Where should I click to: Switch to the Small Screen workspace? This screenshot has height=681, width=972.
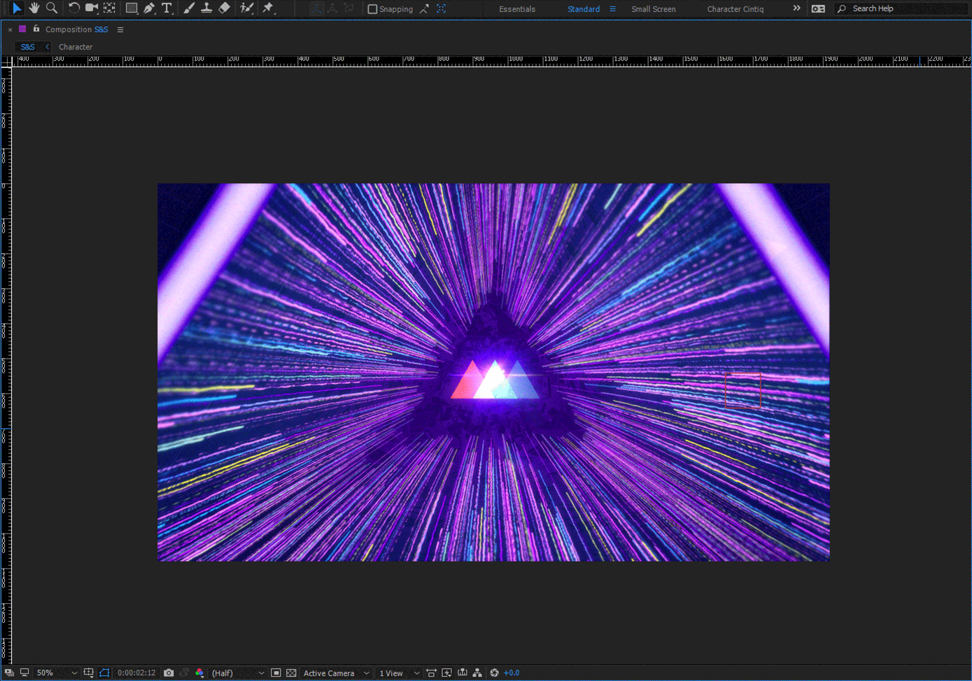coord(654,9)
